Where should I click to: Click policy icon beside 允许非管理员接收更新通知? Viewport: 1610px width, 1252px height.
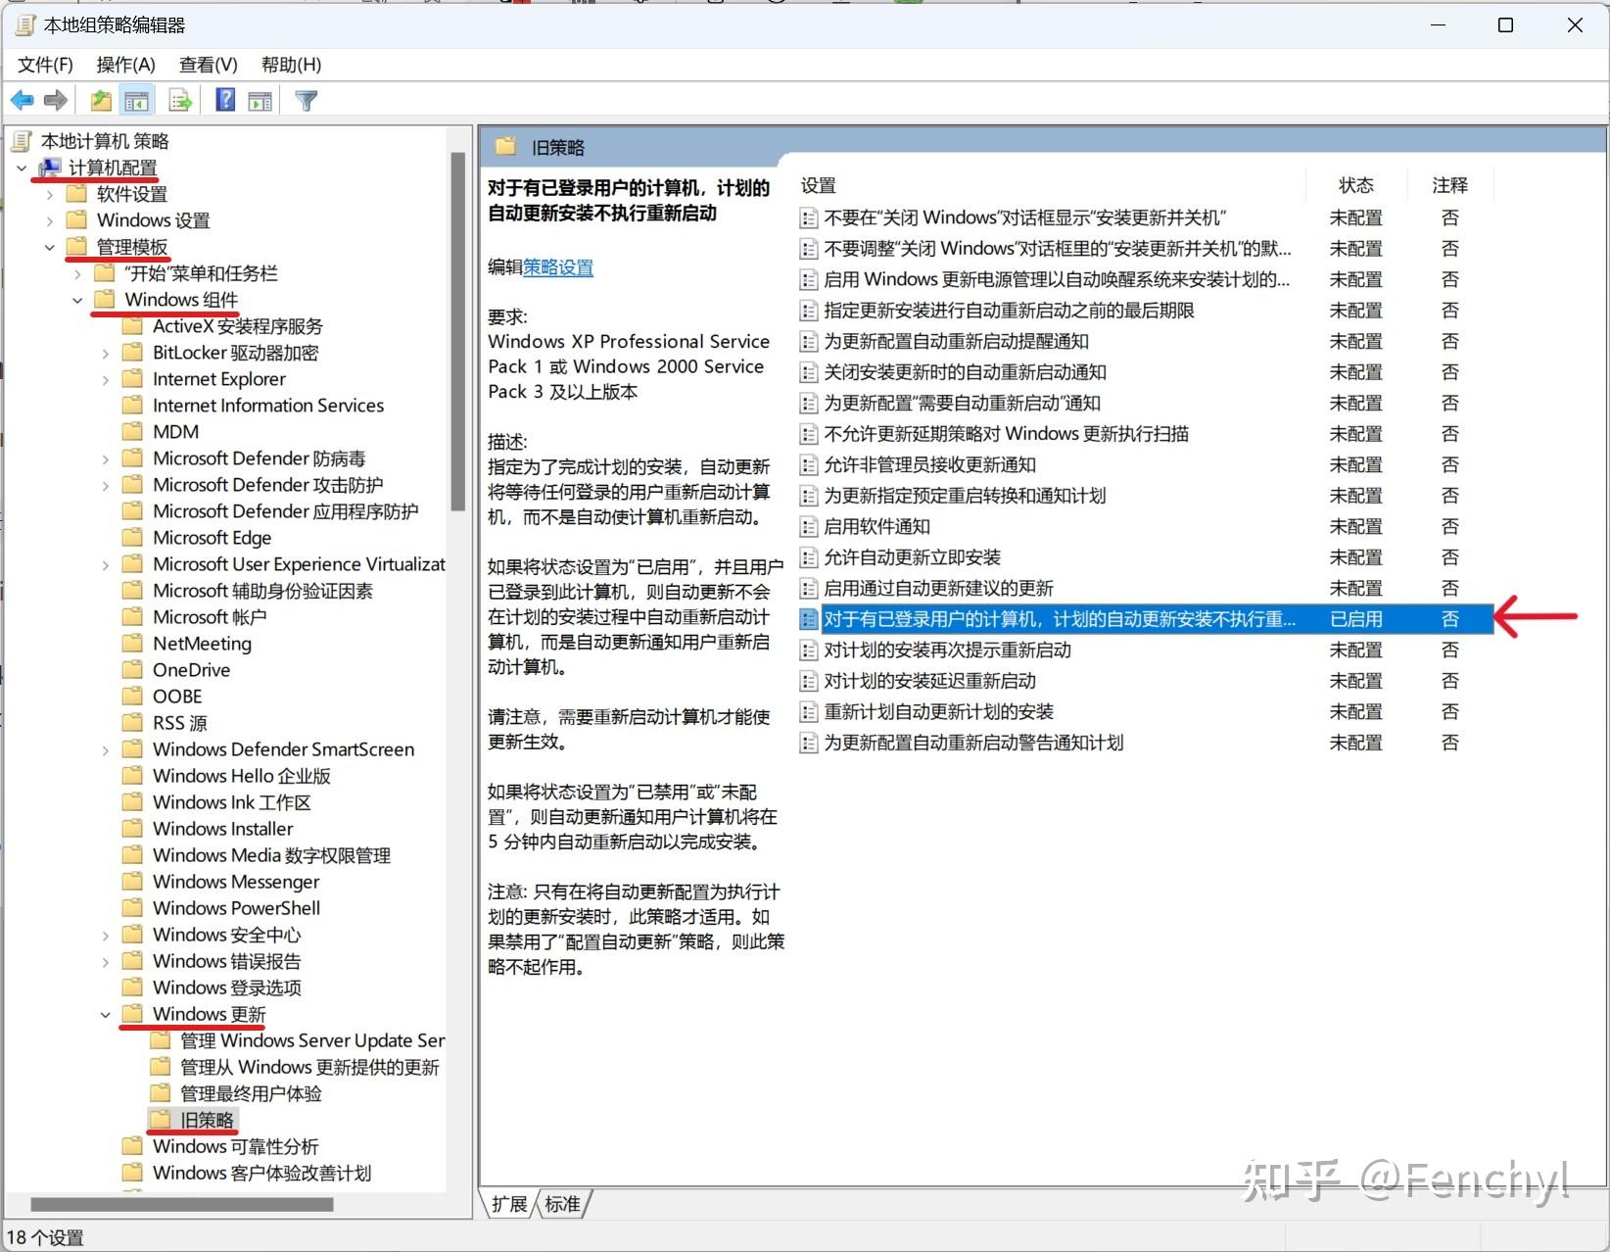[809, 465]
